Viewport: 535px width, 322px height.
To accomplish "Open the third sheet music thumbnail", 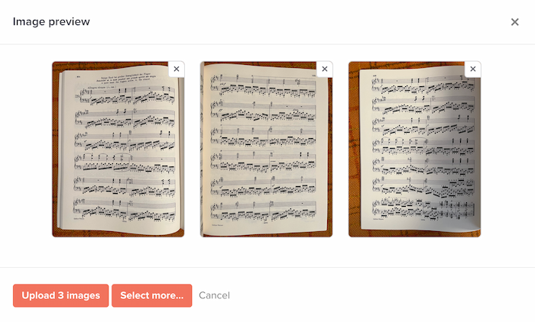I will 414,150.
